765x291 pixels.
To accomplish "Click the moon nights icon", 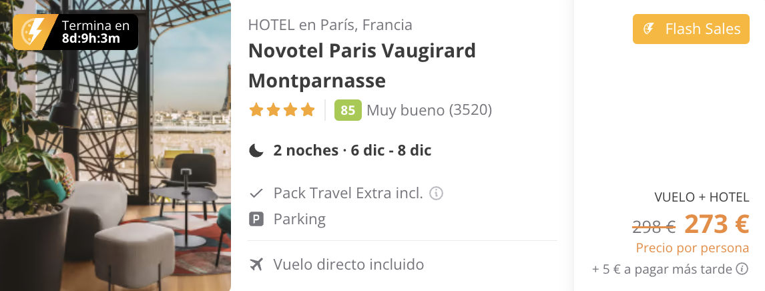I will (256, 151).
